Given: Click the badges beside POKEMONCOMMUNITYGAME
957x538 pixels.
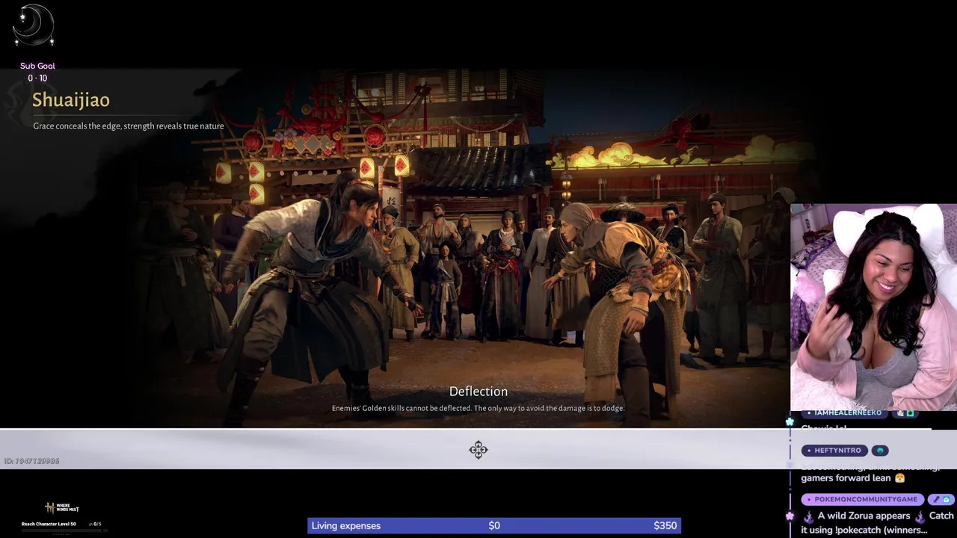Looking at the screenshot, I should (x=941, y=499).
